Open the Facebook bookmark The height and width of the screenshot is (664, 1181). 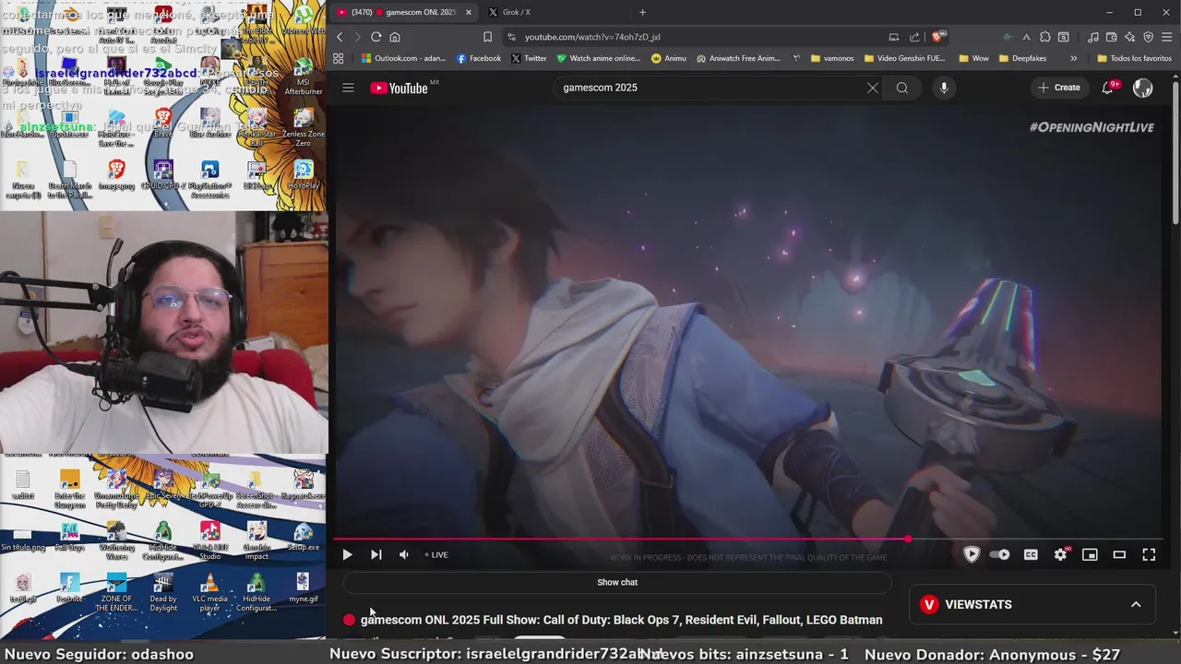pyautogui.click(x=479, y=58)
